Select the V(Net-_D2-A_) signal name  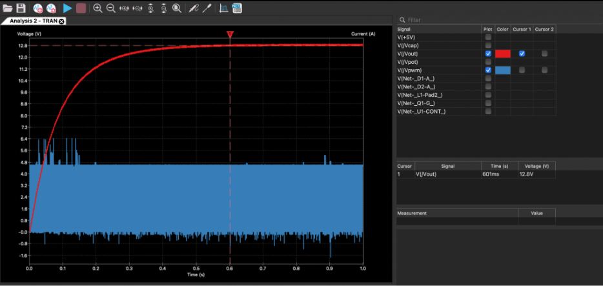coord(416,87)
